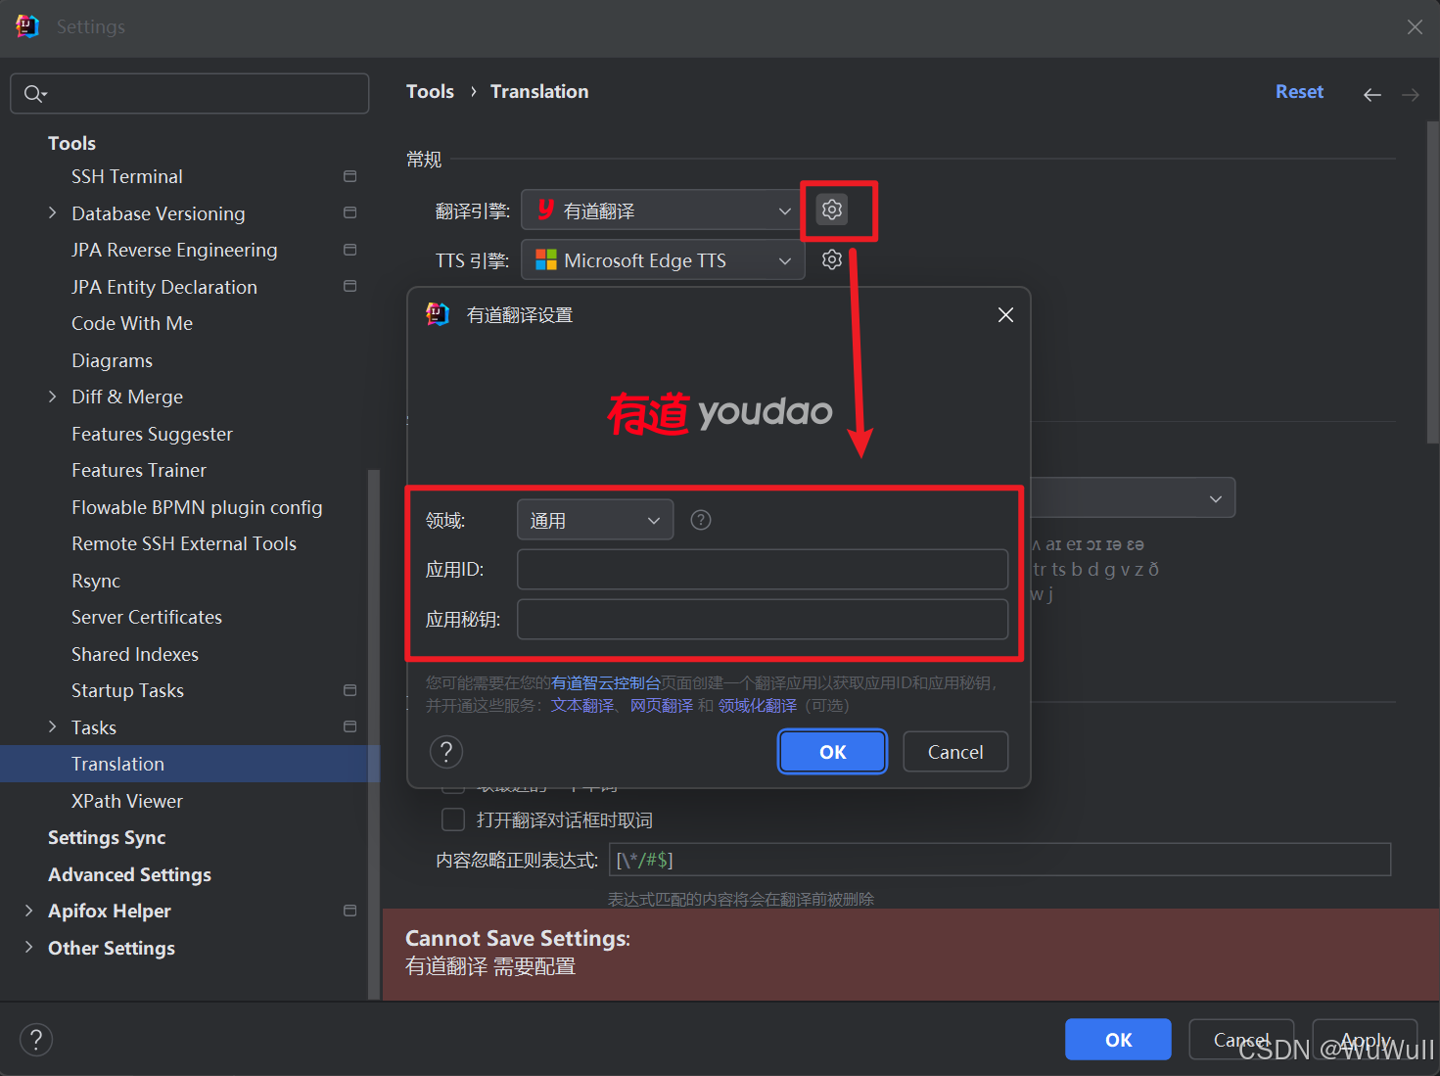The height and width of the screenshot is (1076, 1440).
Task: Select Advanced Settings page
Action: (x=129, y=874)
